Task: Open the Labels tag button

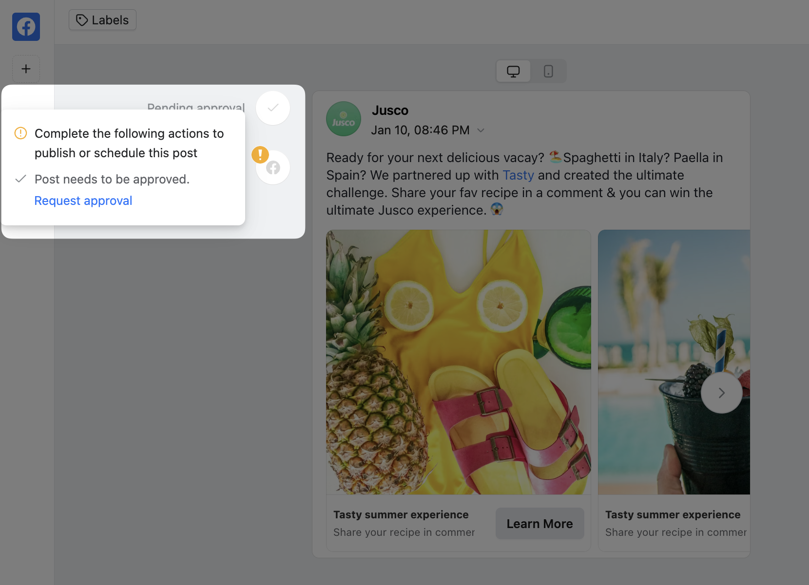Action: click(102, 20)
